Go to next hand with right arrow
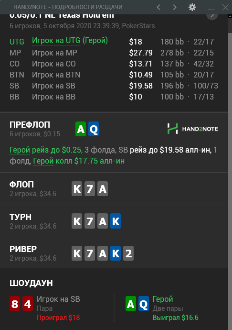 click(x=175, y=7)
